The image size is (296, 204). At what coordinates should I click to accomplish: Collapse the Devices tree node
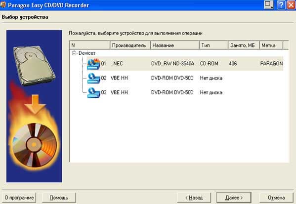tap(74, 53)
